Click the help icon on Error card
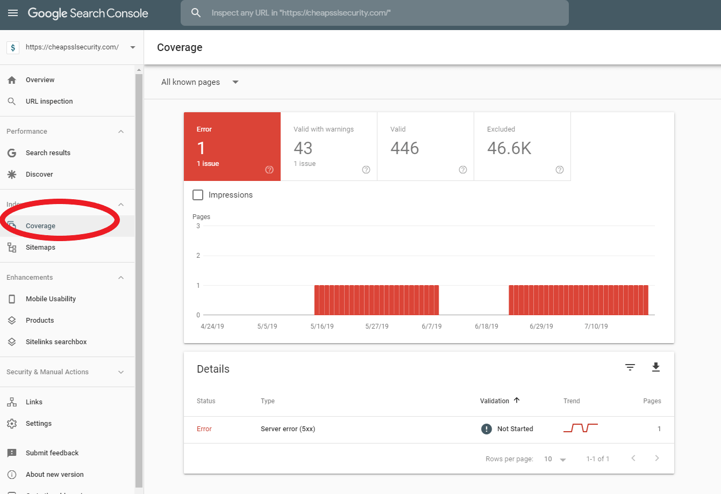Screen dimensions: 721x494 tap(269, 170)
